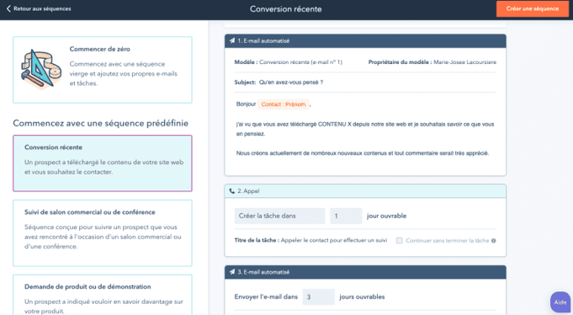
Task: Click the paper plane icon of step 1
Action: coord(232,40)
